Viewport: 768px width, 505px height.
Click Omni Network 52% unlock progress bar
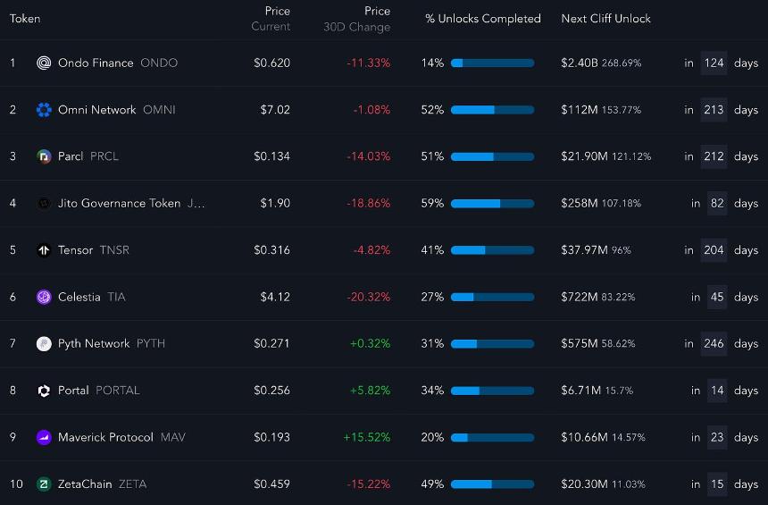coord(492,110)
